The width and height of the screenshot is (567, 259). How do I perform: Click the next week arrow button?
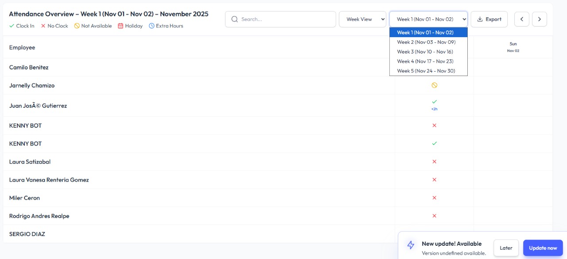[x=539, y=19]
